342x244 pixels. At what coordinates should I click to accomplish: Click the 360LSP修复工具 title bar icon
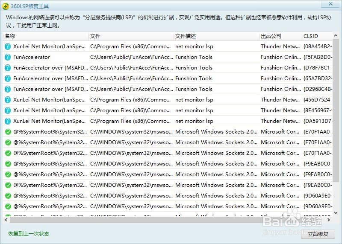[x=6, y=6]
